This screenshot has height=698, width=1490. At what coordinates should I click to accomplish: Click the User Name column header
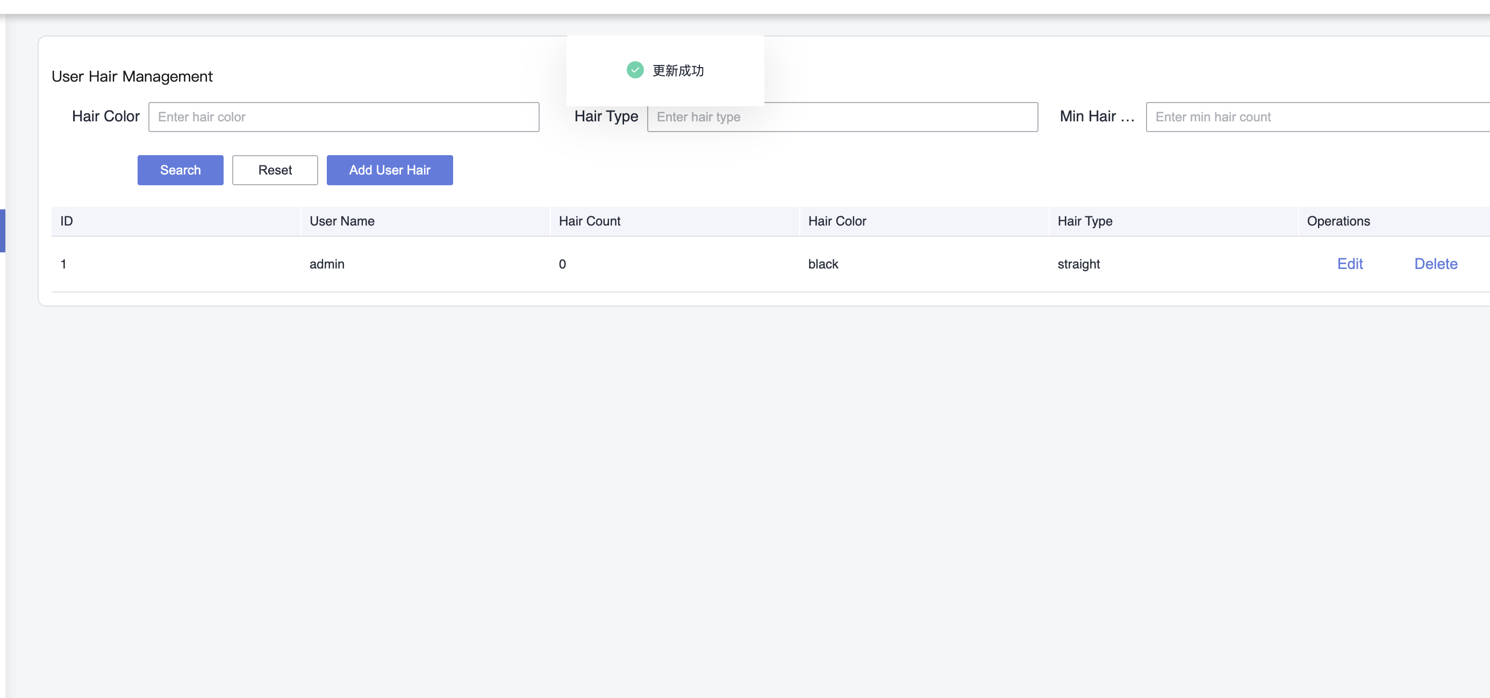342,221
